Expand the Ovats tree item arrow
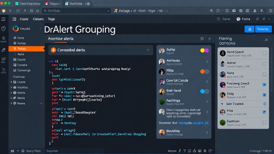The width and height of the screenshot is (274, 154). (11, 82)
